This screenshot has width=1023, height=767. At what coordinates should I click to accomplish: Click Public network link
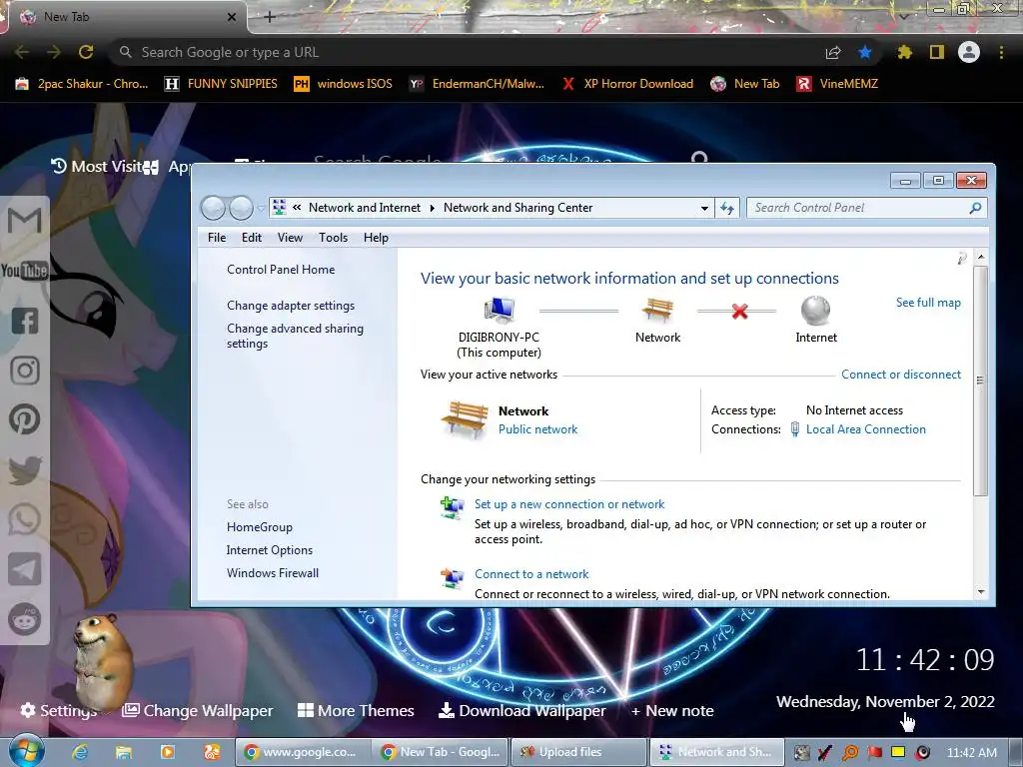537,429
